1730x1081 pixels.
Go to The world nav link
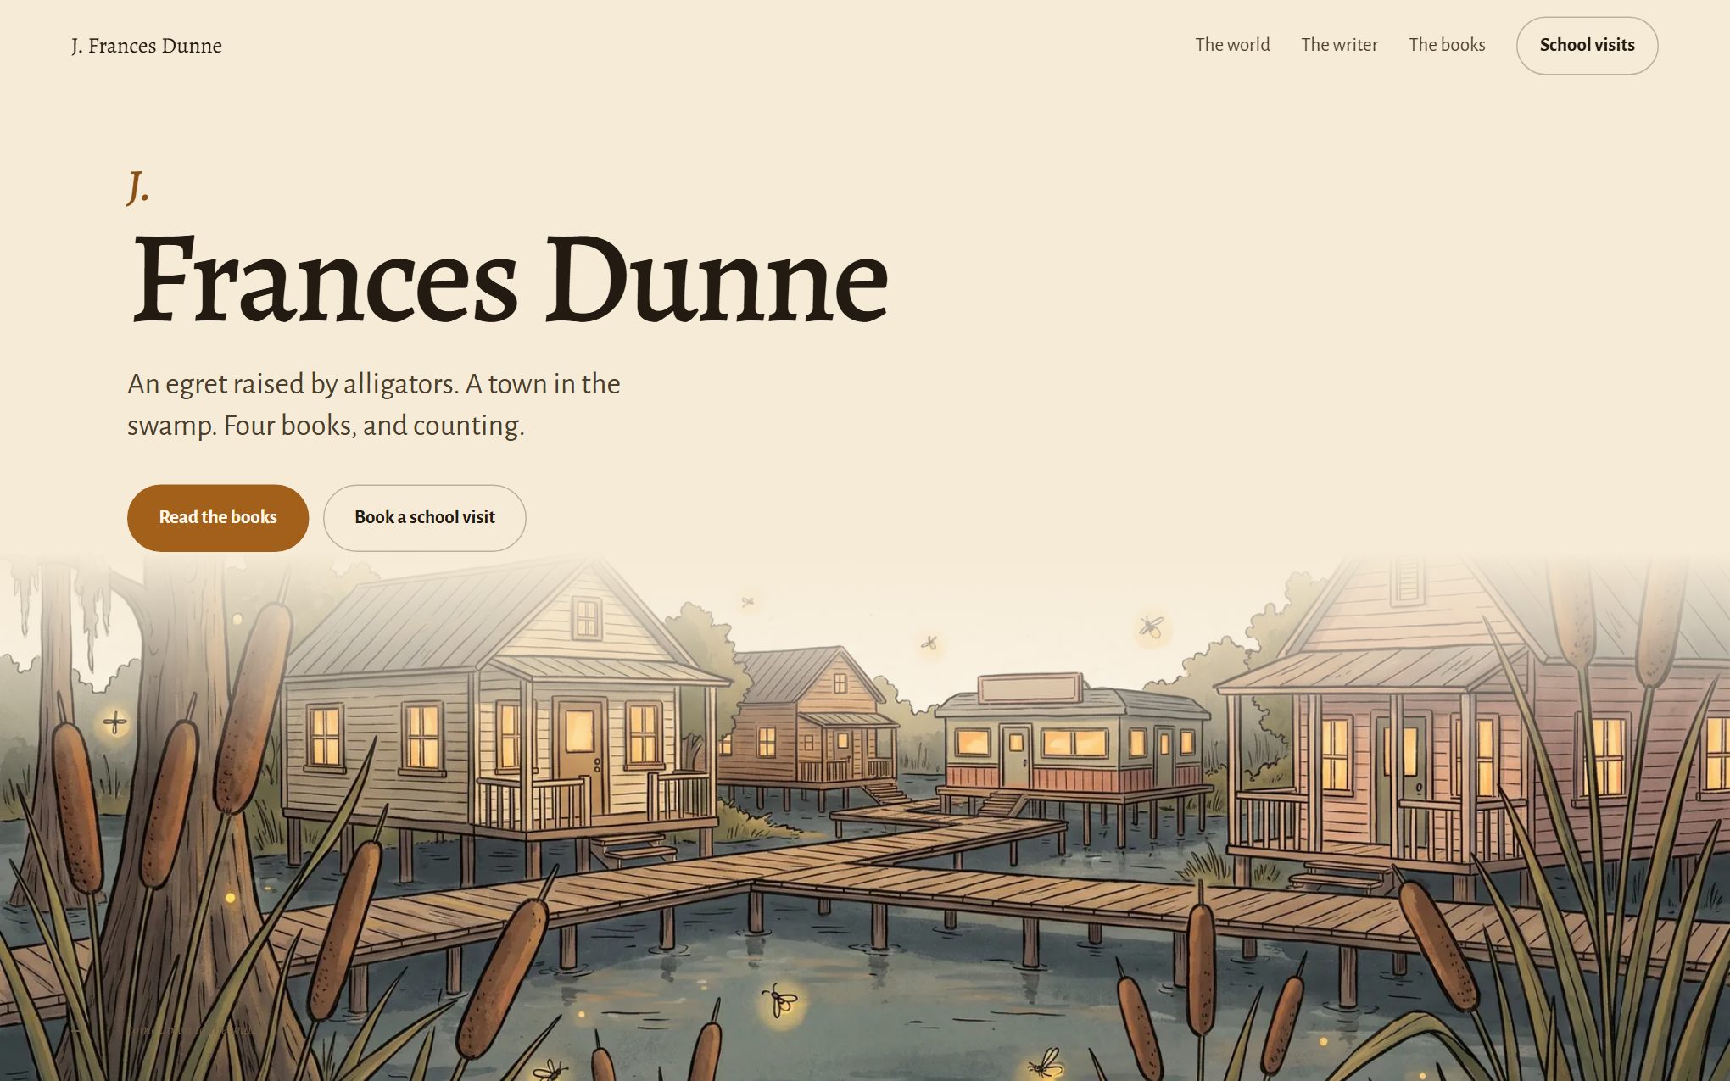1232,45
